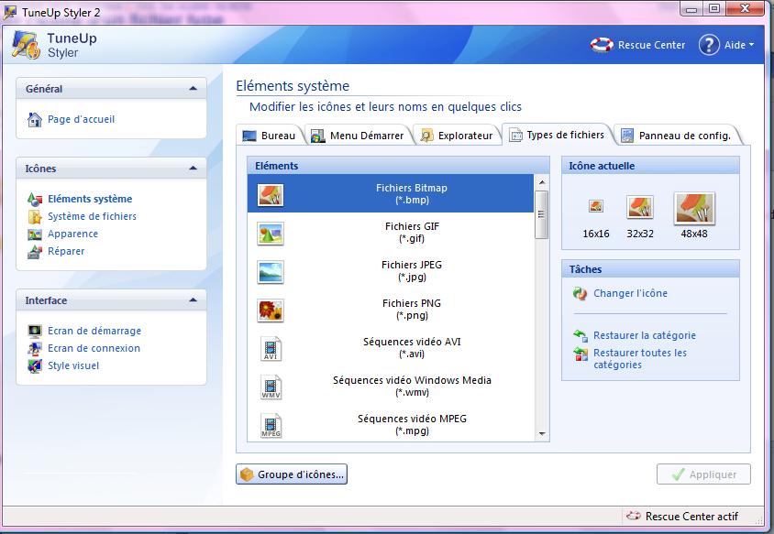Open the Rescue Center link
Screen dimensions: 774x534
tap(652, 45)
